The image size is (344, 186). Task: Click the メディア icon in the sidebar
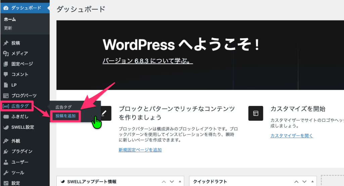[x=6, y=53]
